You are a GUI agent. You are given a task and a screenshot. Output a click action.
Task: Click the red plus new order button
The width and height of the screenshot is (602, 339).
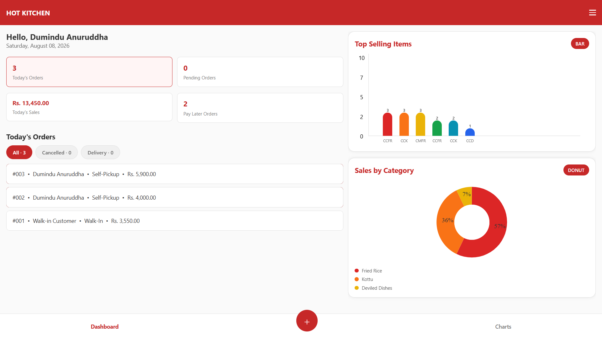click(x=307, y=320)
